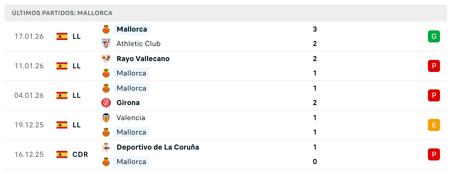Viewport: 453px width, 174px height.
Task: Open the Girona team link
Action: pos(128,103)
